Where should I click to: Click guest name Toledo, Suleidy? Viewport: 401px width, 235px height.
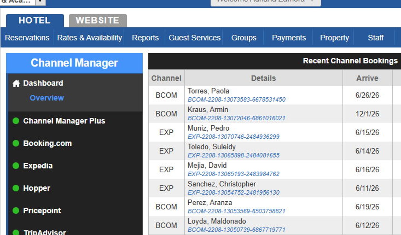pyautogui.click(x=212, y=147)
